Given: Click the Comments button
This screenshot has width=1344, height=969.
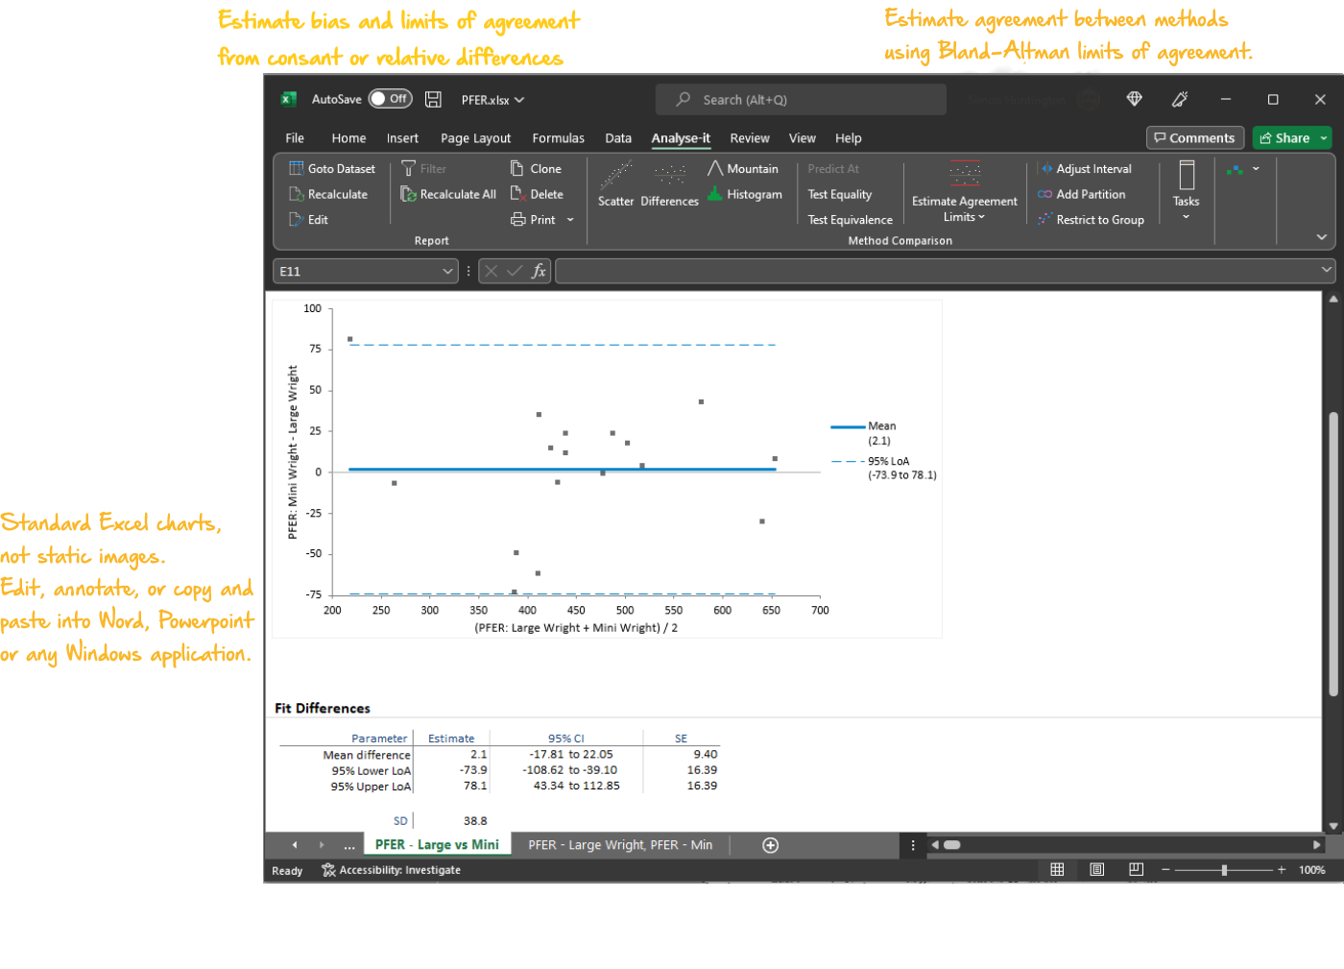Looking at the screenshot, I should click(x=1194, y=138).
